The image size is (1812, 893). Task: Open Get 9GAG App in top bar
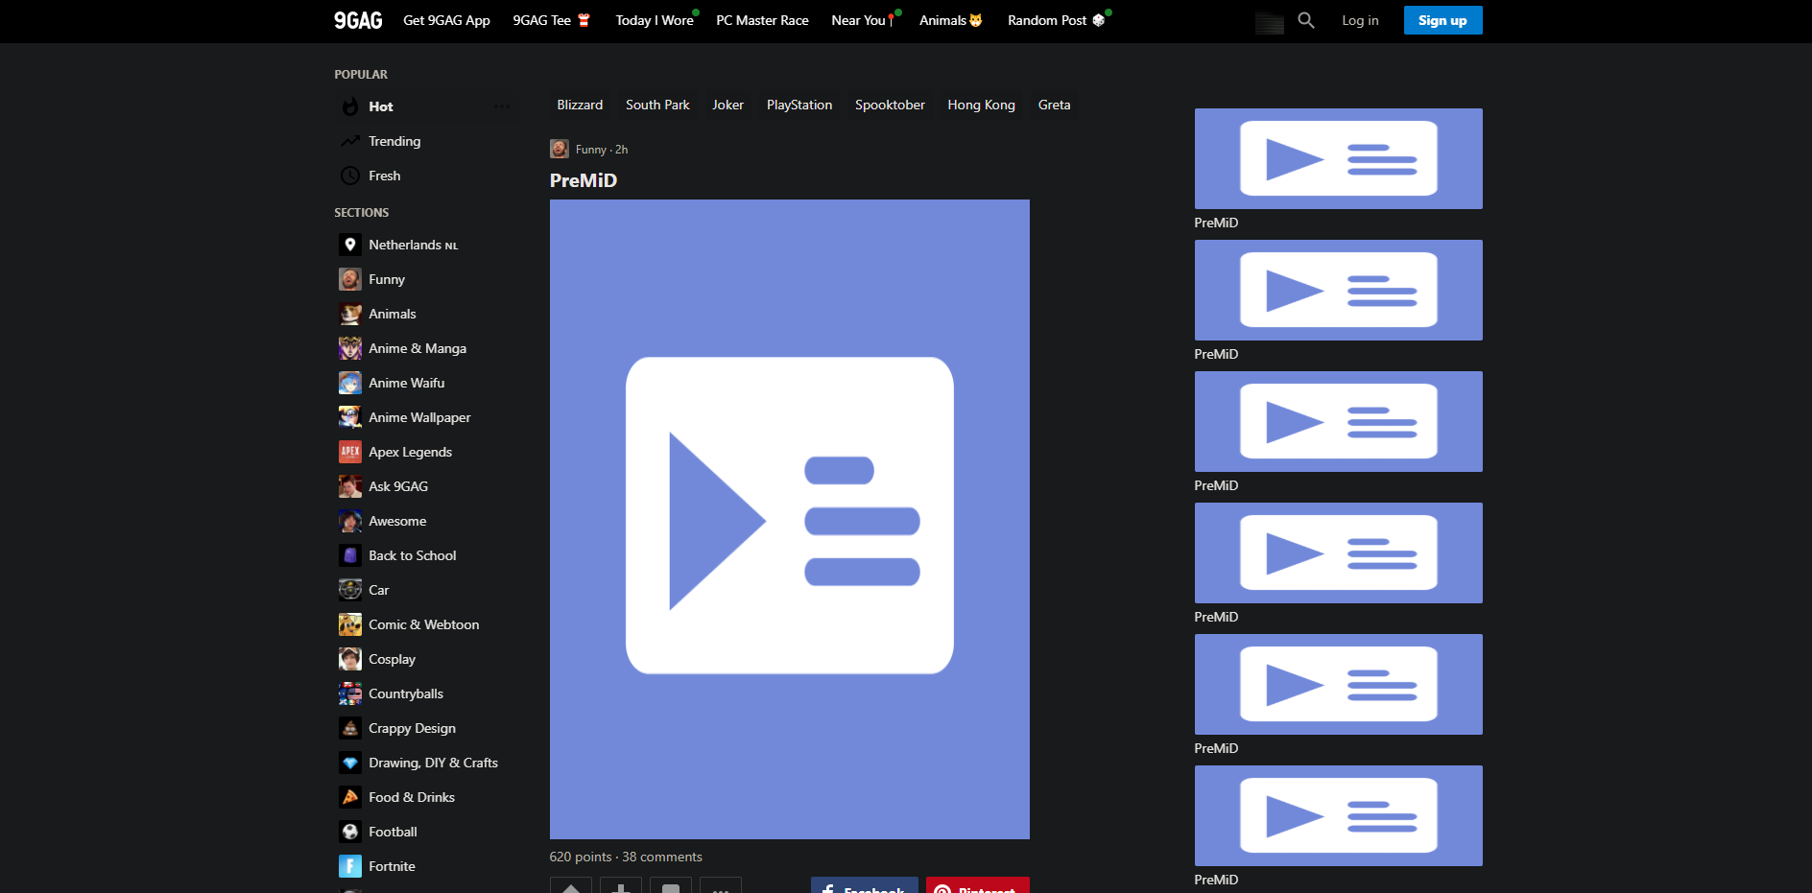click(446, 20)
